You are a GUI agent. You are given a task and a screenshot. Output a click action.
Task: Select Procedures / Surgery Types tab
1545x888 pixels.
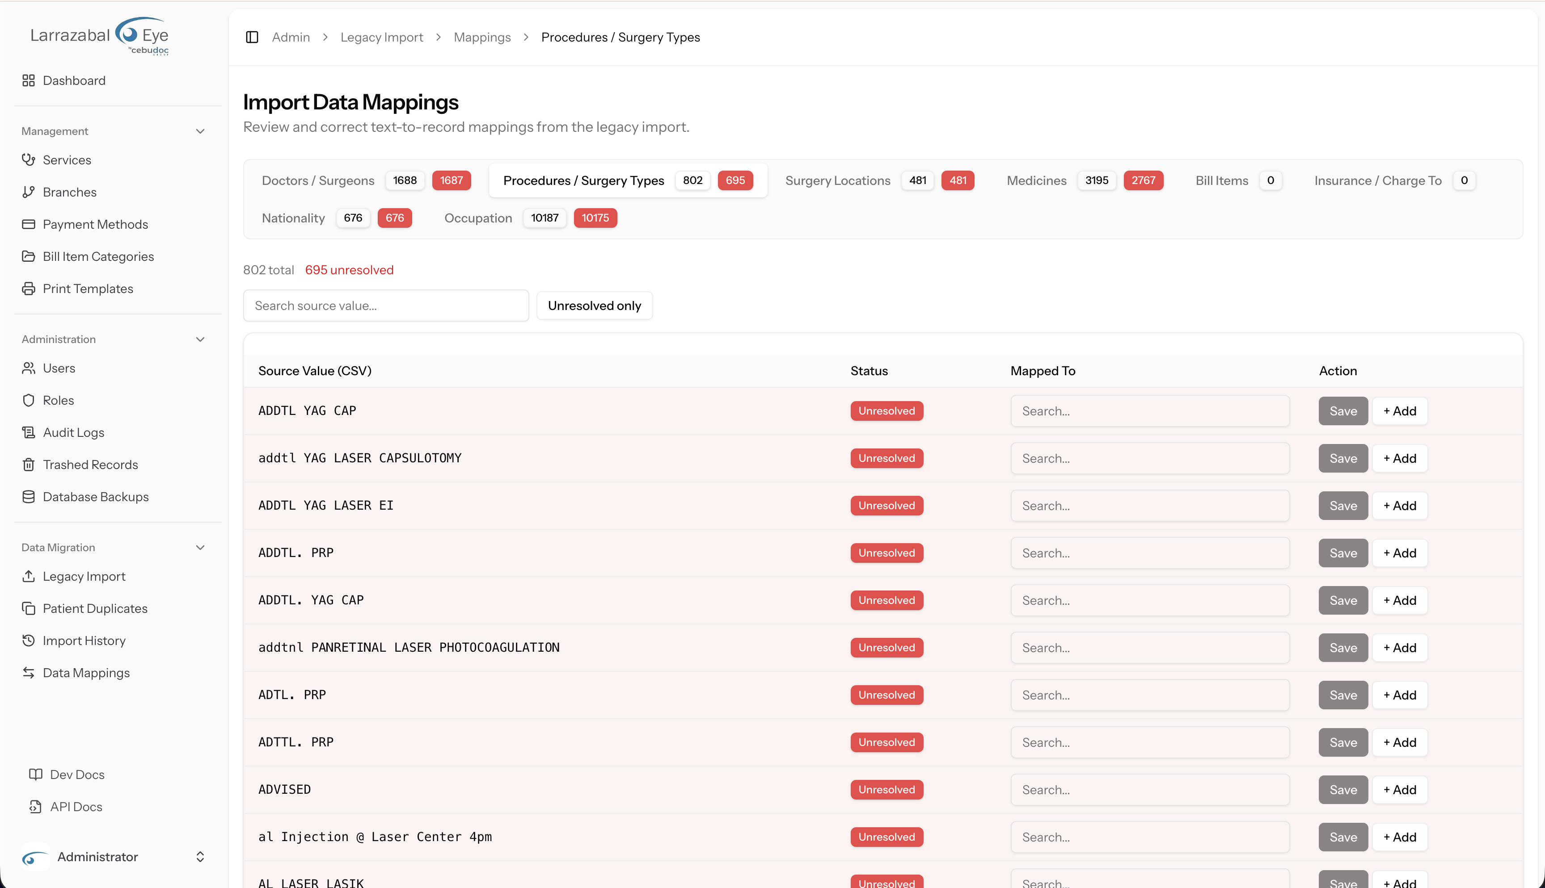[x=628, y=180]
